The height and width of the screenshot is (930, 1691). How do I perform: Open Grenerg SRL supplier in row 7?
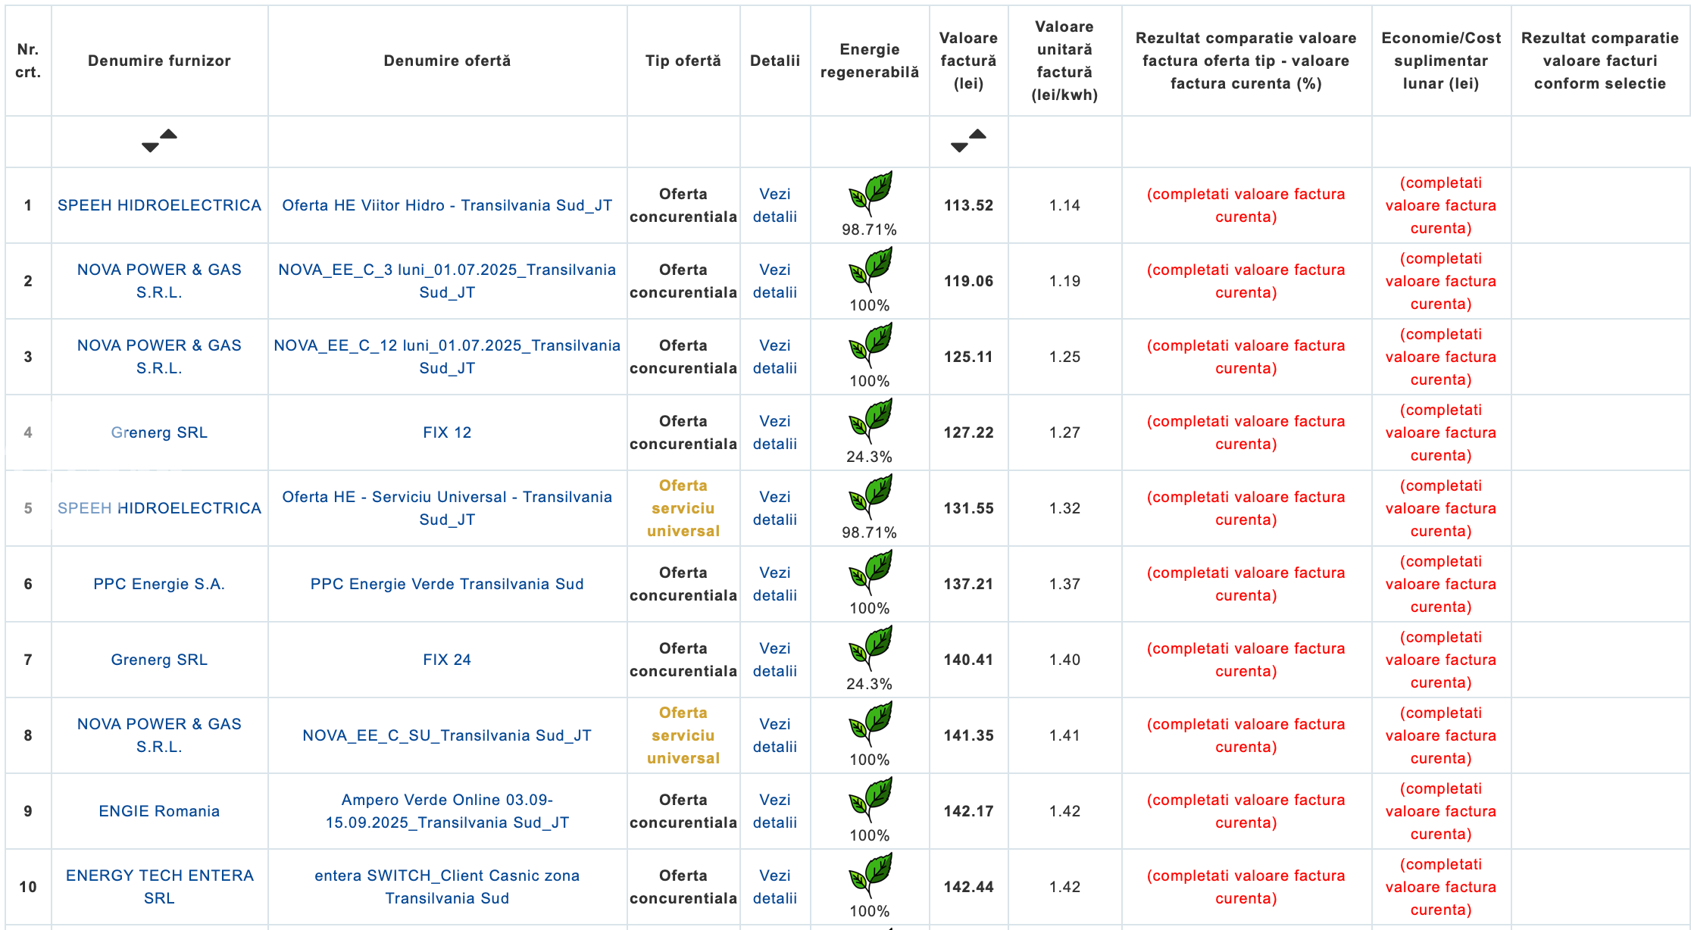(159, 660)
